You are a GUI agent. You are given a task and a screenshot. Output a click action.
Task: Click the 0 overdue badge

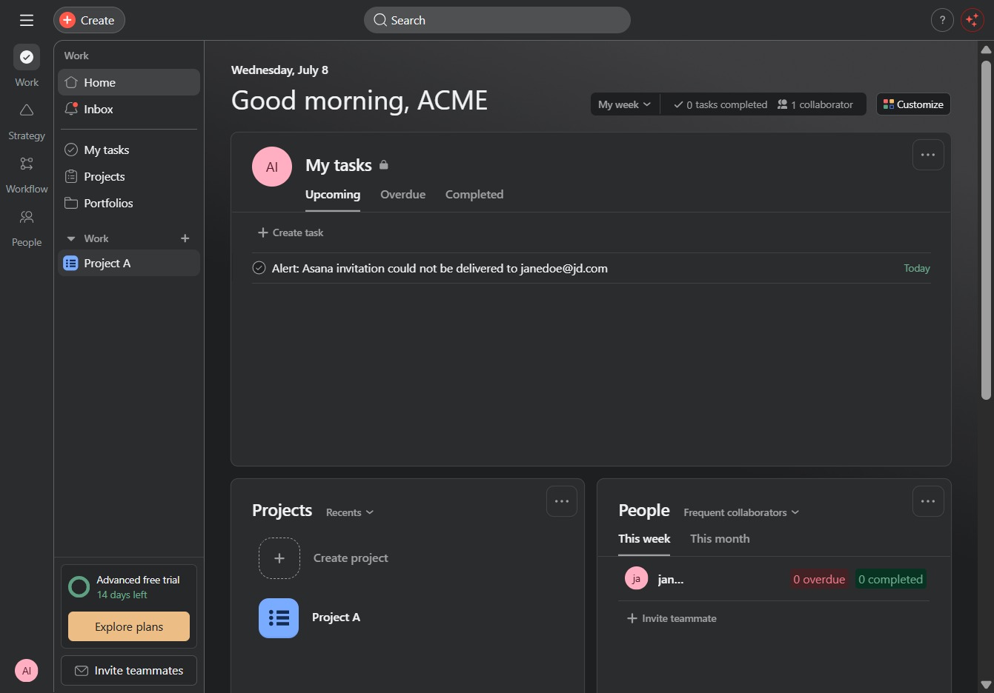[819, 580]
